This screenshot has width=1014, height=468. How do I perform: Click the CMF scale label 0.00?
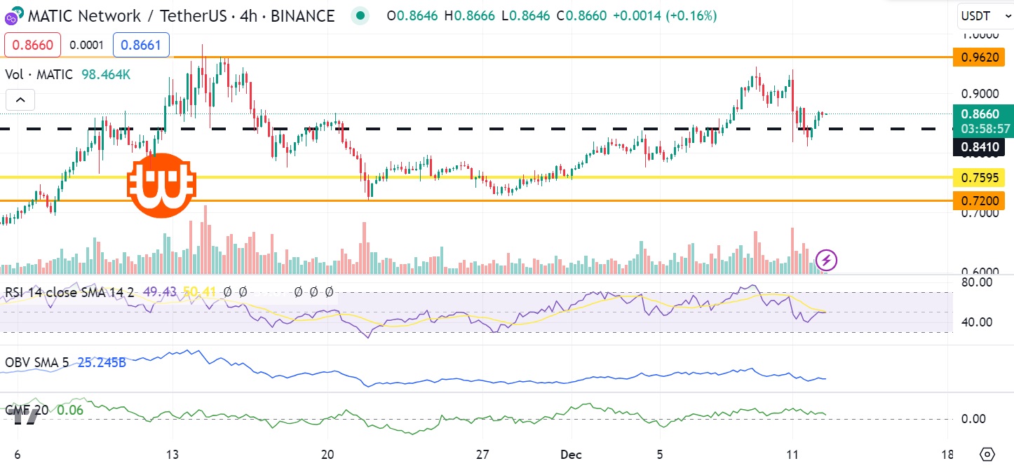click(x=973, y=419)
